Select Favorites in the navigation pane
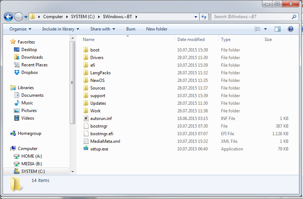 [x=26, y=42]
